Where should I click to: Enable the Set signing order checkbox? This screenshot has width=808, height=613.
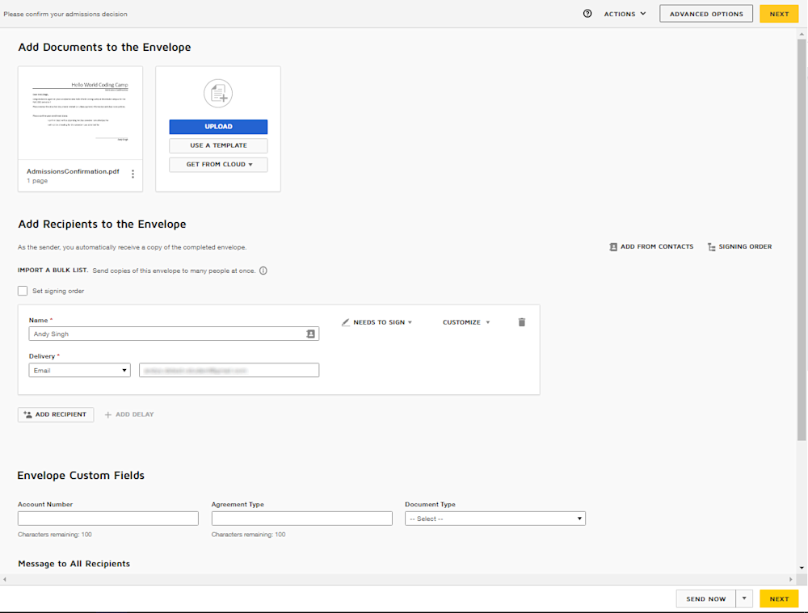click(x=22, y=291)
